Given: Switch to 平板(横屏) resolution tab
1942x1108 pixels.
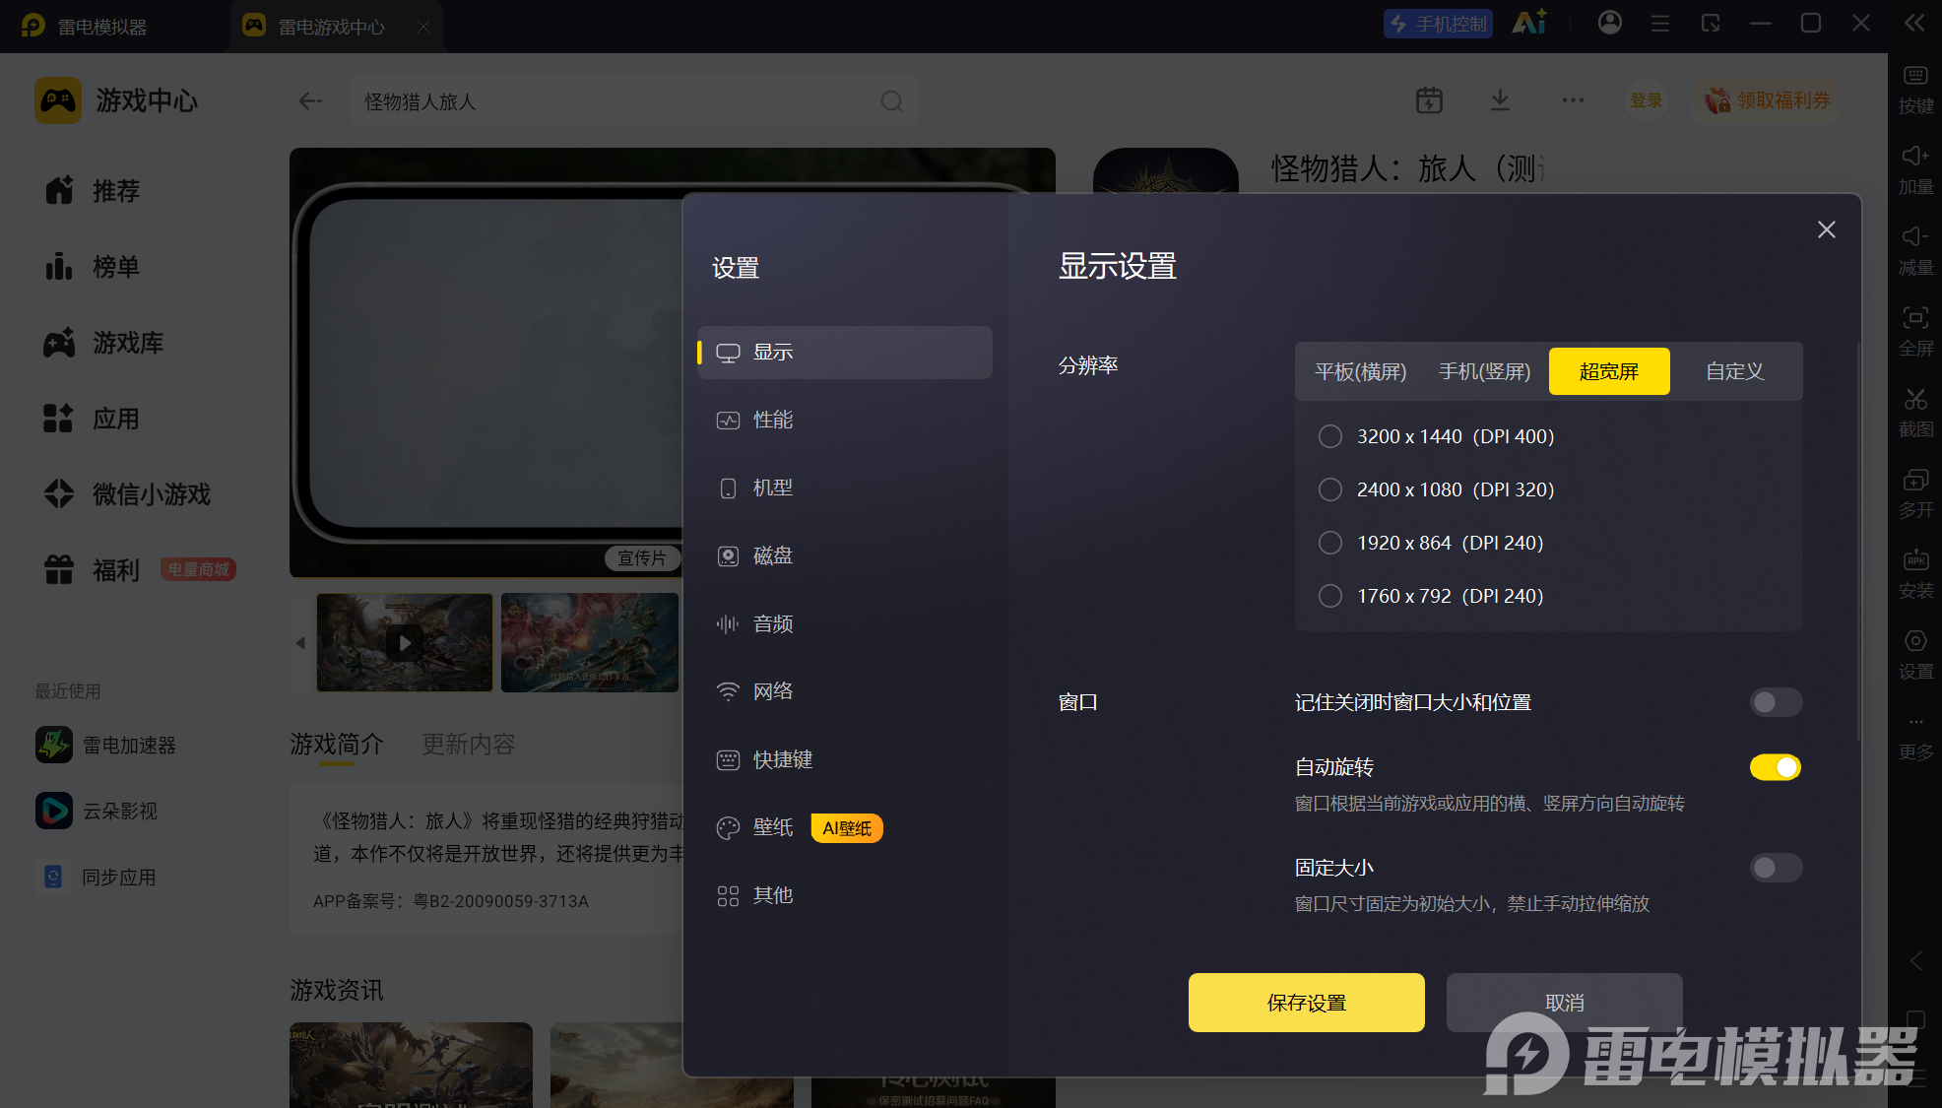Looking at the screenshot, I should [1361, 371].
